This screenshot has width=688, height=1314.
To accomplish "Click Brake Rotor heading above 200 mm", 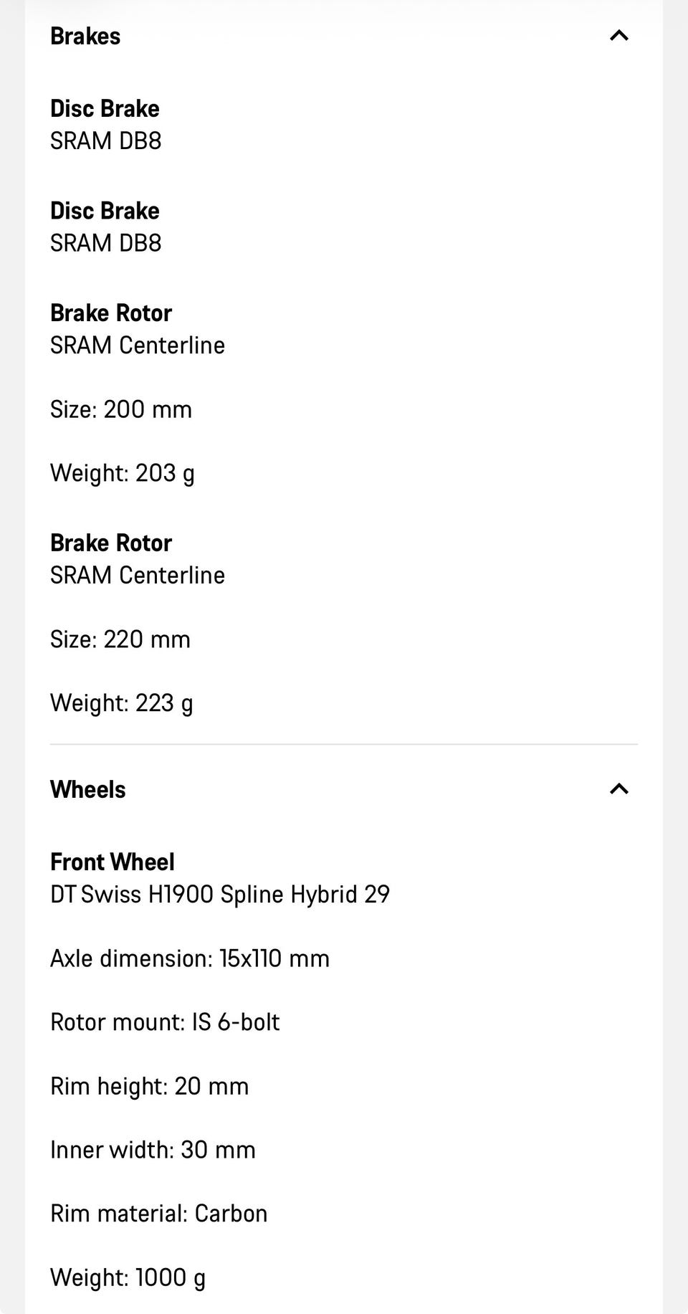I will click(111, 313).
